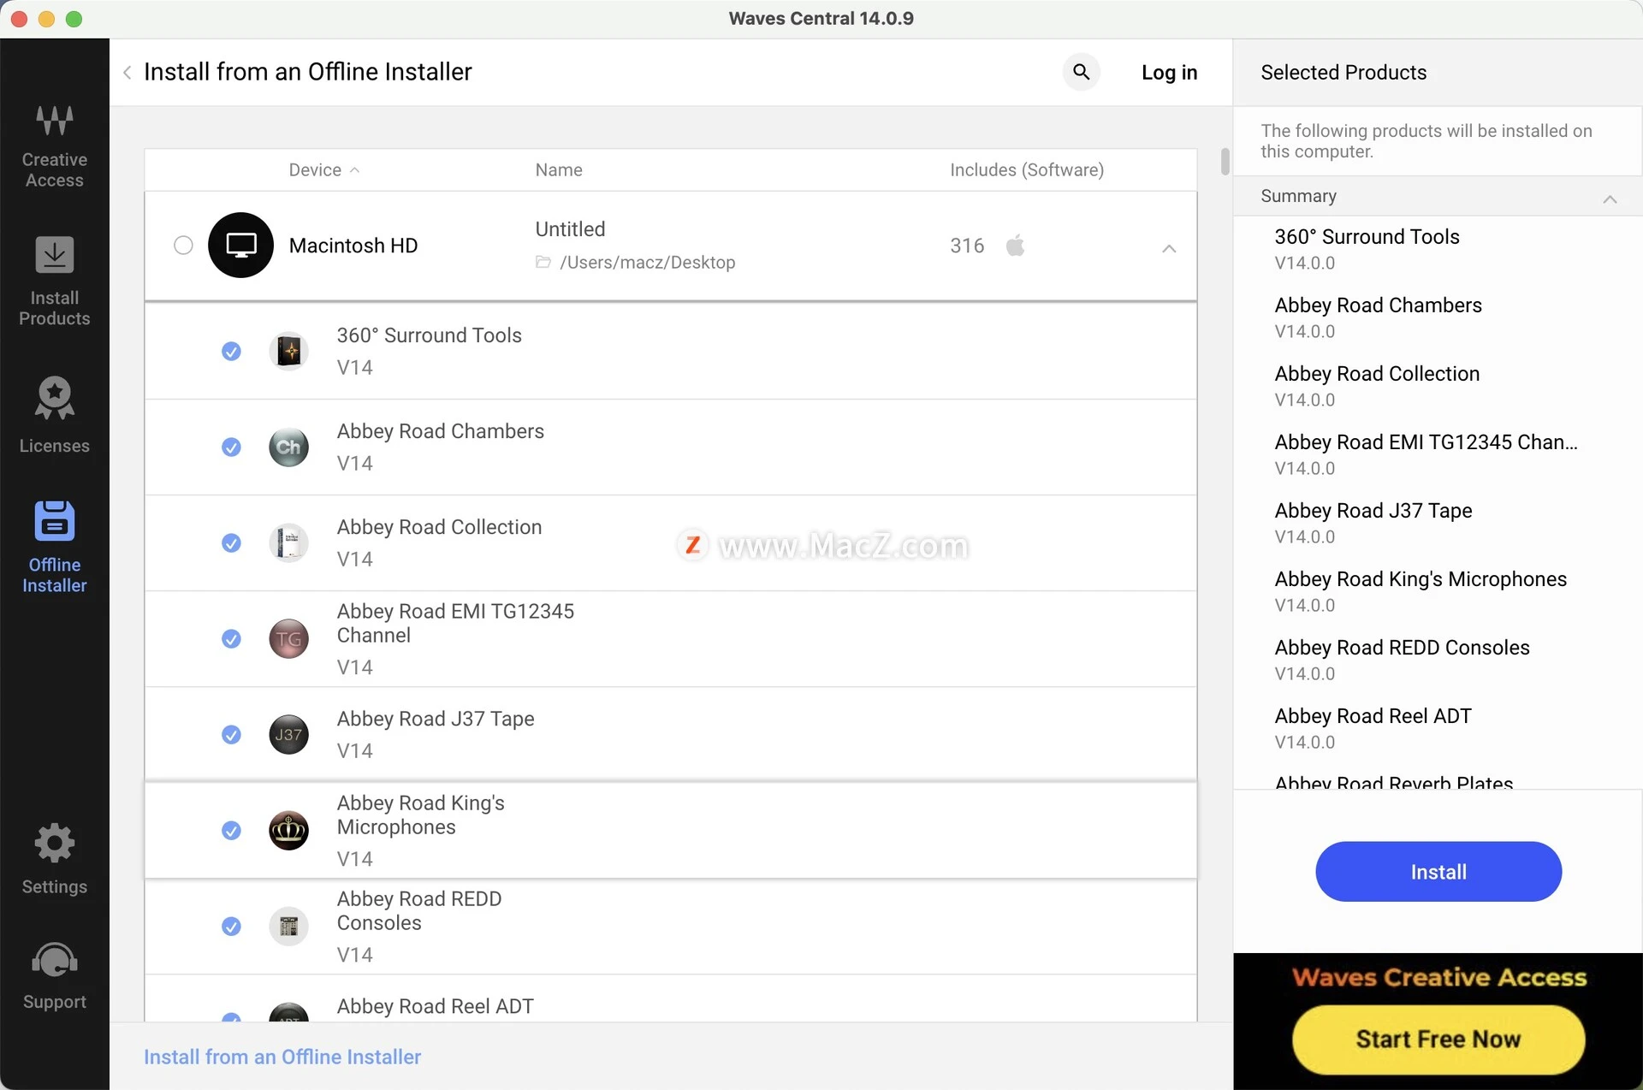Click the 360° Surround Tools product icon
1643x1090 pixels.
289,351
